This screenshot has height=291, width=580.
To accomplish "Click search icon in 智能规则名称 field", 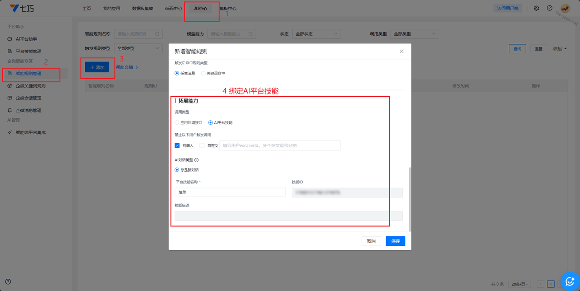I will point(157,34).
